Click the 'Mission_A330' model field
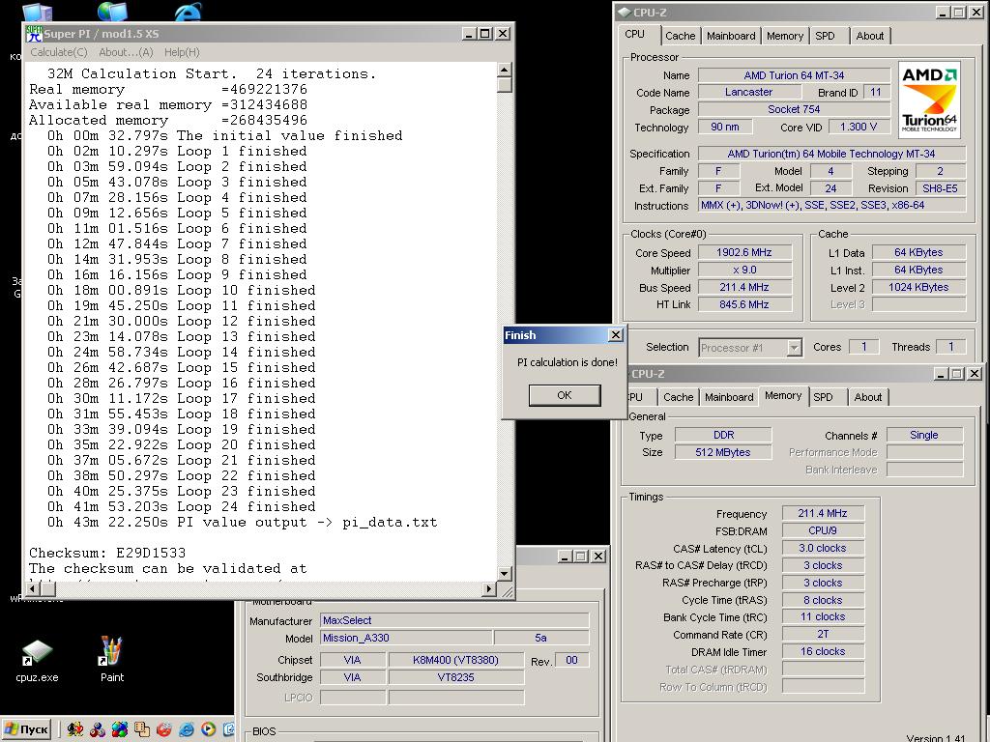The height and width of the screenshot is (742, 990). coord(406,638)
